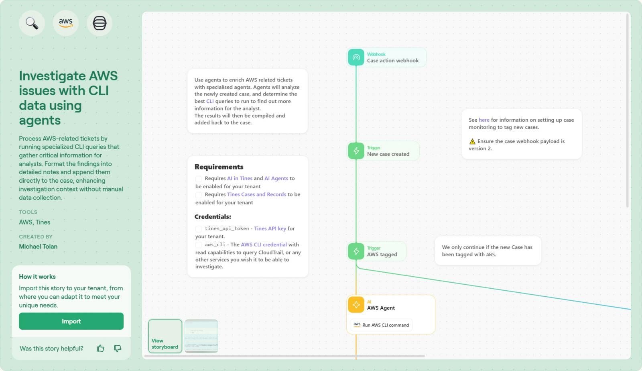Viewport: 642px width, 371px height.
Task: Check the tines_api_token credential checkbox
Action: 199,228
